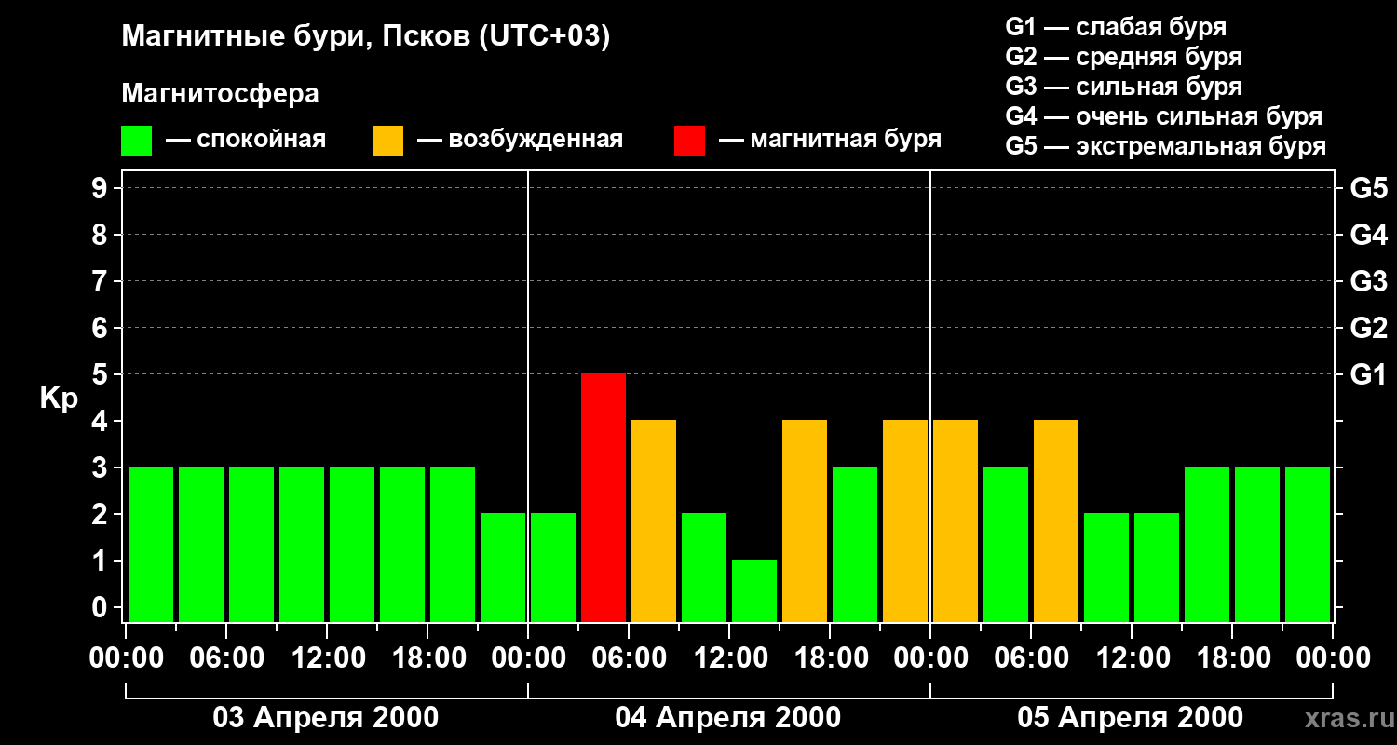Click the '06:00' tick above 03 Апреля
Screen dimensions: 1397x745
click(x=226, y=658)
